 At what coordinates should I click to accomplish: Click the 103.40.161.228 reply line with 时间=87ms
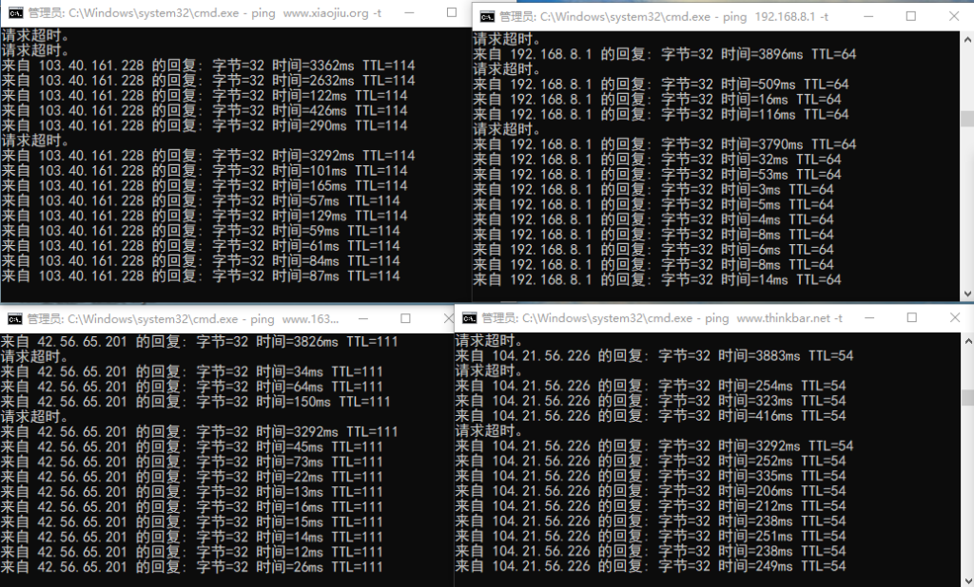(x=201, y=276)
